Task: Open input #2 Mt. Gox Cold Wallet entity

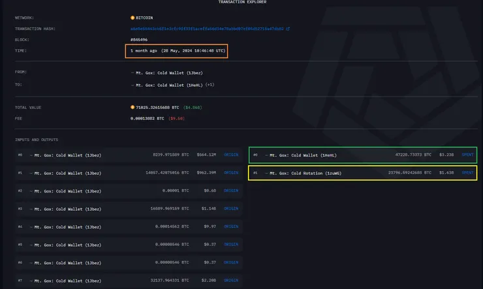Action: coord(68,191)
